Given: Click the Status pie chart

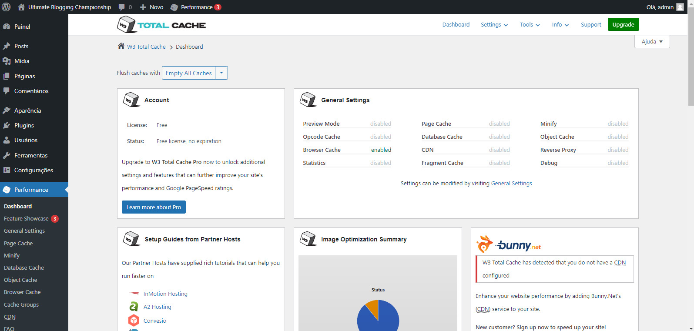Looking at the screenshot, I should click(x=378, y=316).
